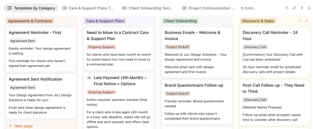The image size is (313, 129).
Task: Click the board icon on Templates by Category
Action: [9, 8]
